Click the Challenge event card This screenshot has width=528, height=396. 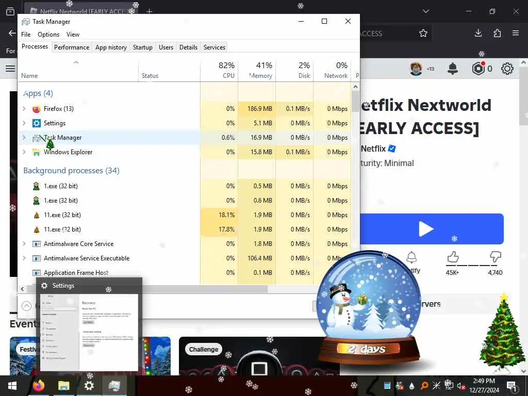tap(259, 356)
